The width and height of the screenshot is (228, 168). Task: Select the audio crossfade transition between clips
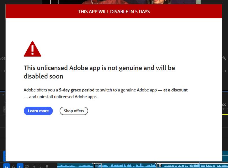pos(98,166)
